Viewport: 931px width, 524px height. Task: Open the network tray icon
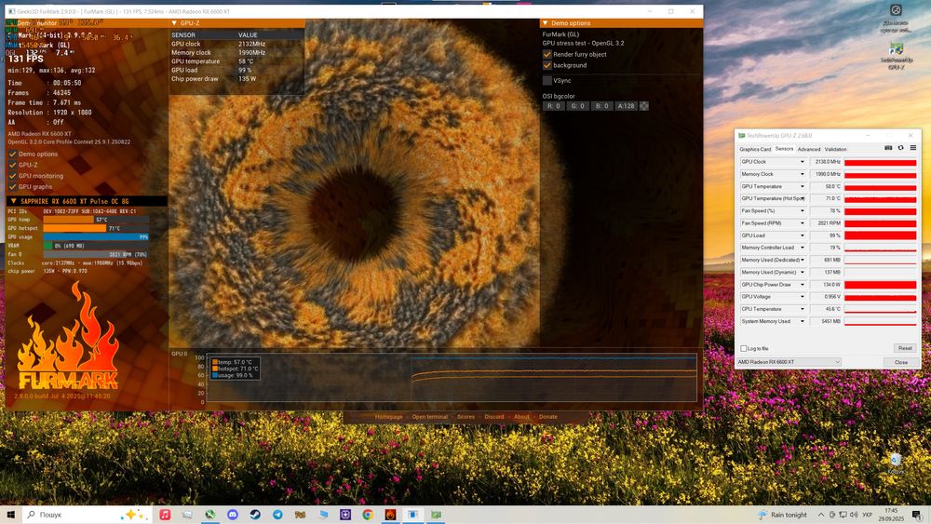[843, 515]
